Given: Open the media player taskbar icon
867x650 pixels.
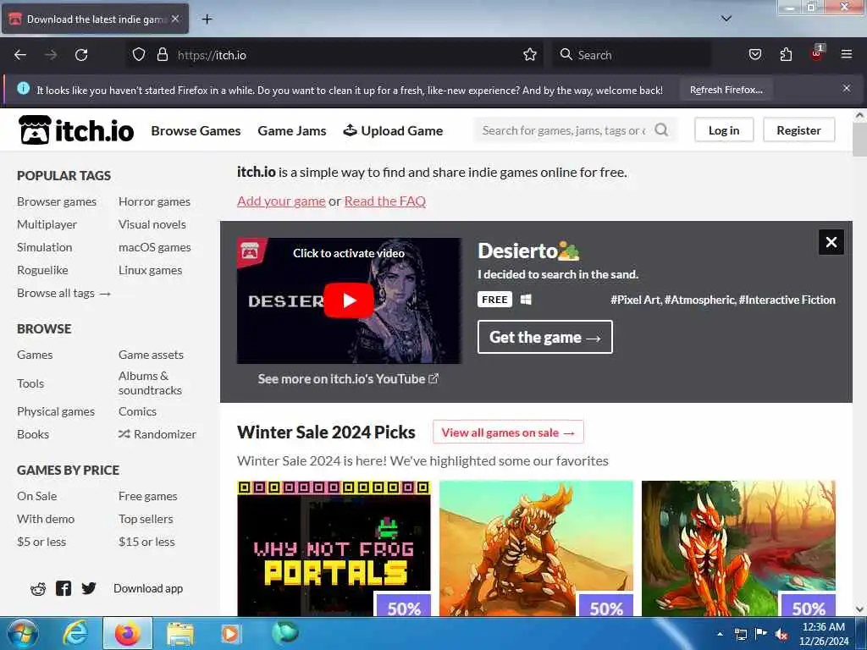Looking at the screenshot, I should click(230, 633).
